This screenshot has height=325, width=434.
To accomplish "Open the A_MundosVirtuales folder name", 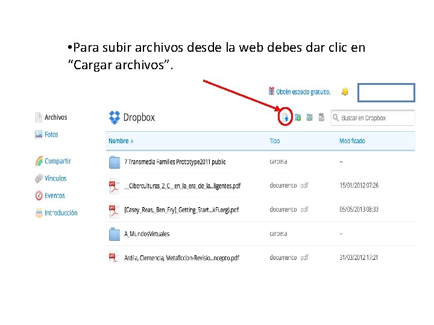I will coord(146,234).
